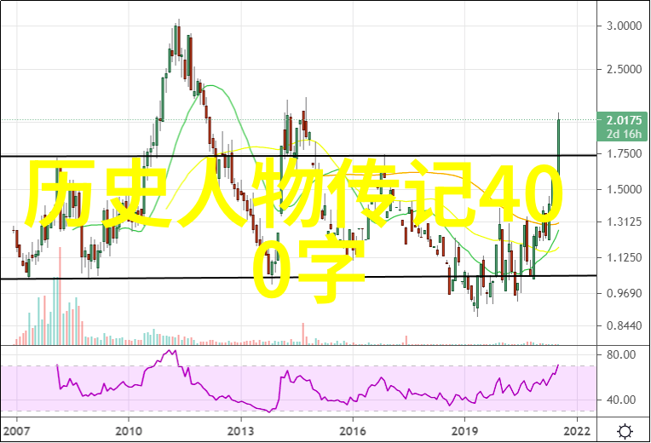Click the 2010 time axis label
651x443 pixels.
click(x=129, y=431)
